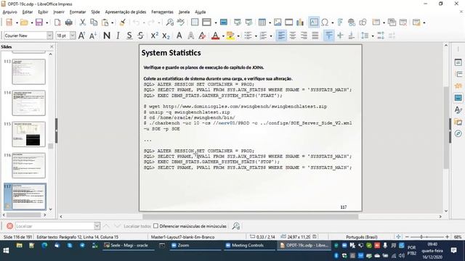Start presentation from first slide icon
The width and height of the screenshot is (465, 261).
(238, 22)
